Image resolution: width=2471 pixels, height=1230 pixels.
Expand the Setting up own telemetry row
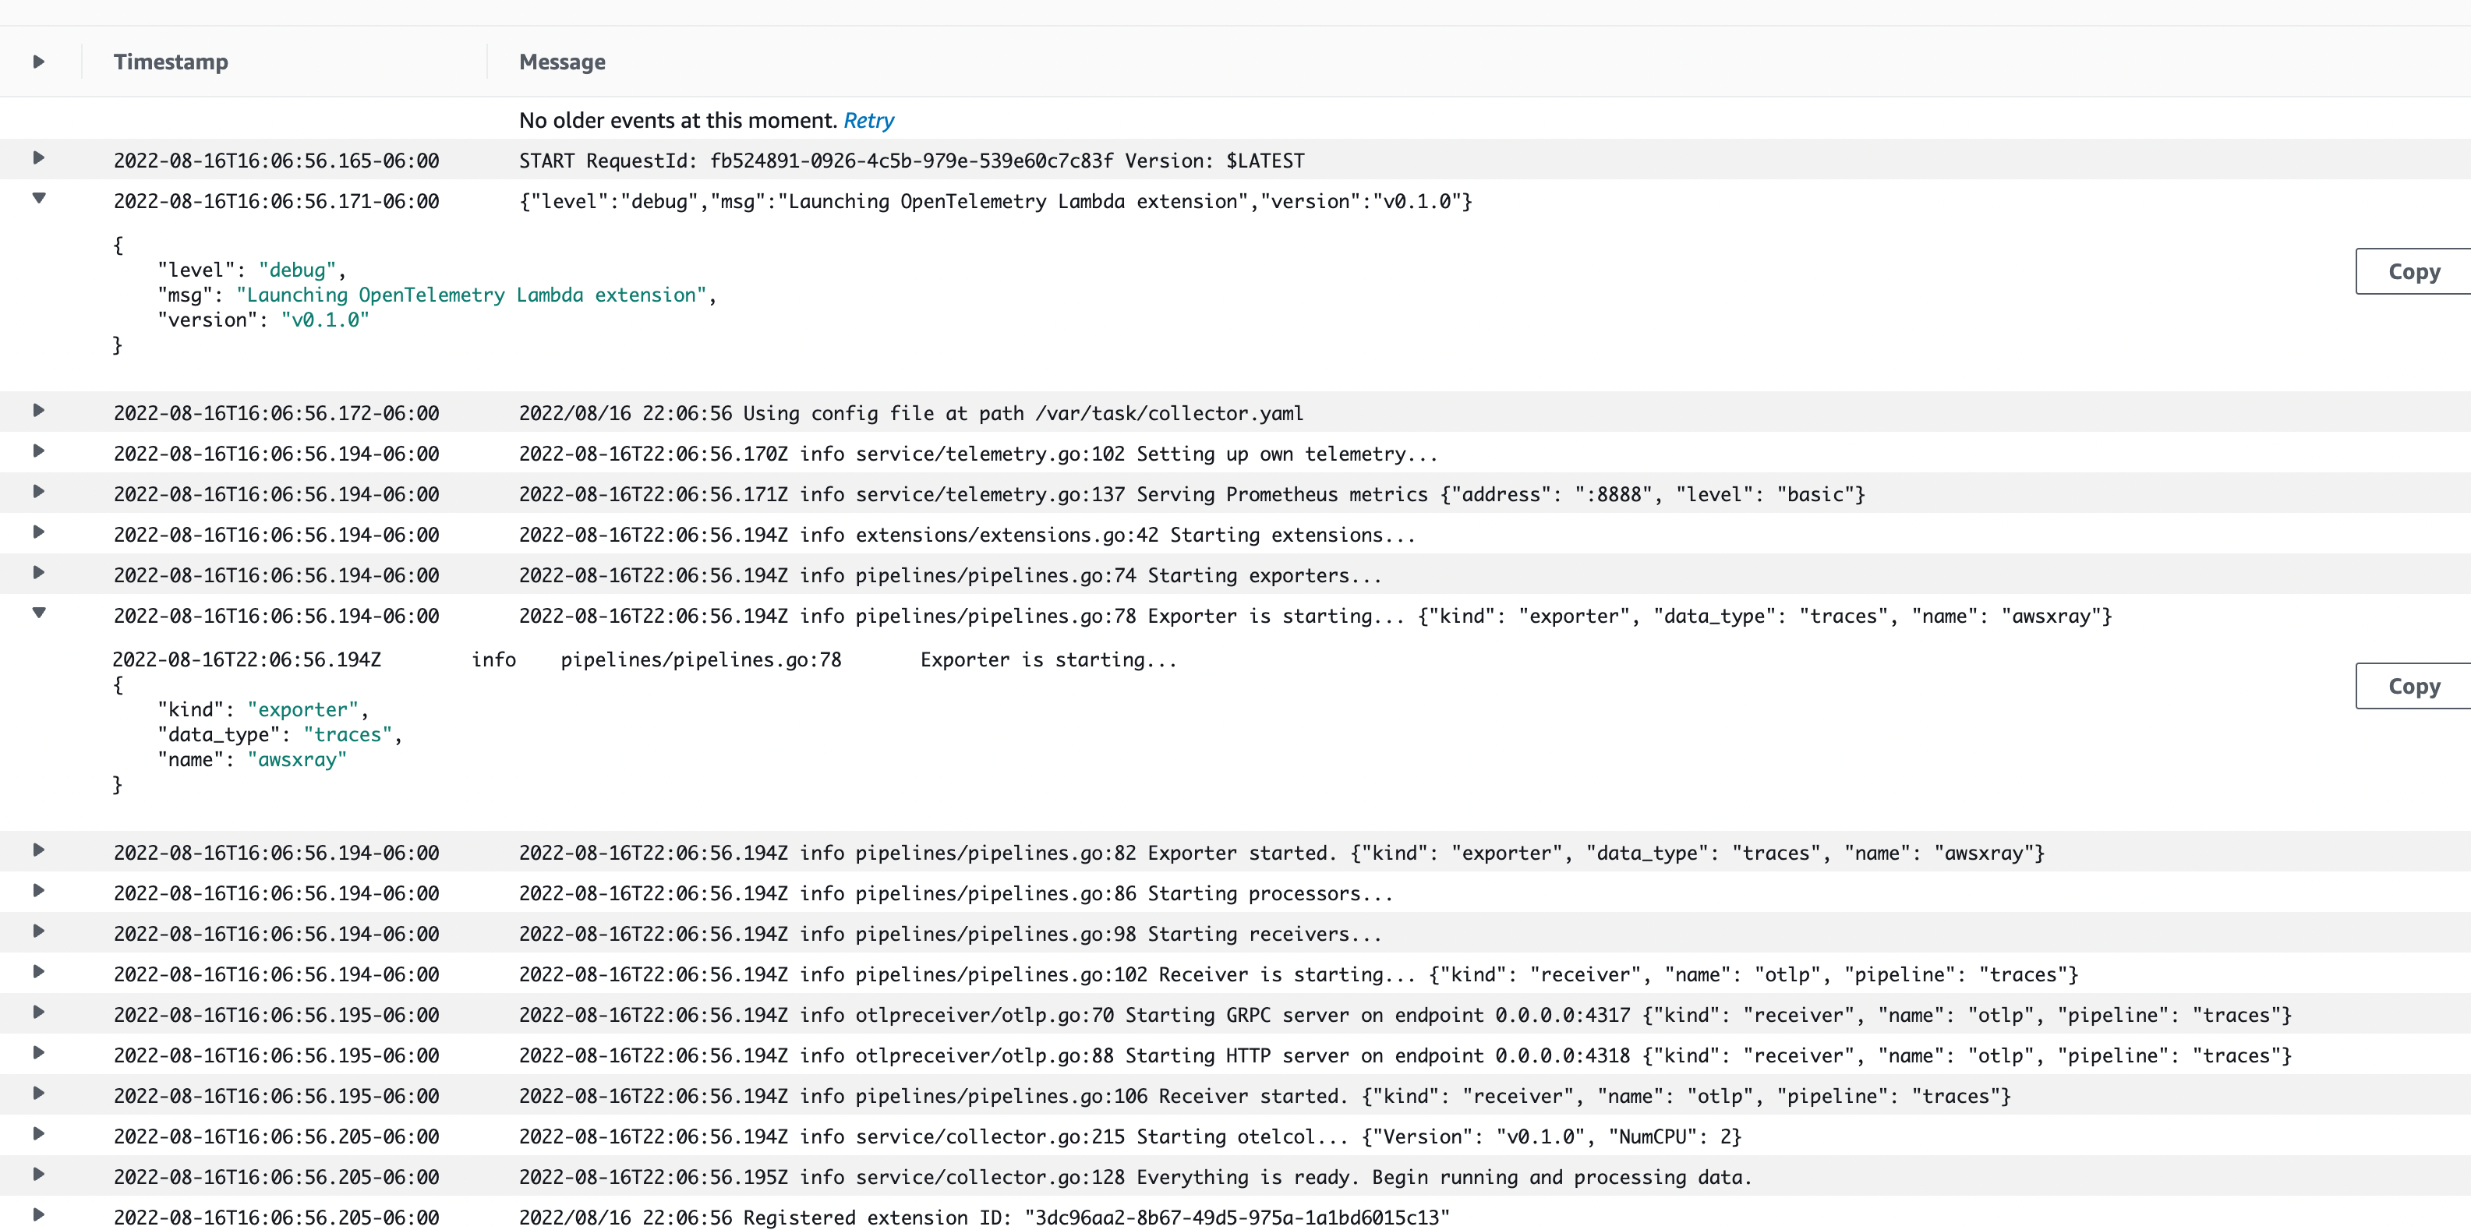(38, 451)
